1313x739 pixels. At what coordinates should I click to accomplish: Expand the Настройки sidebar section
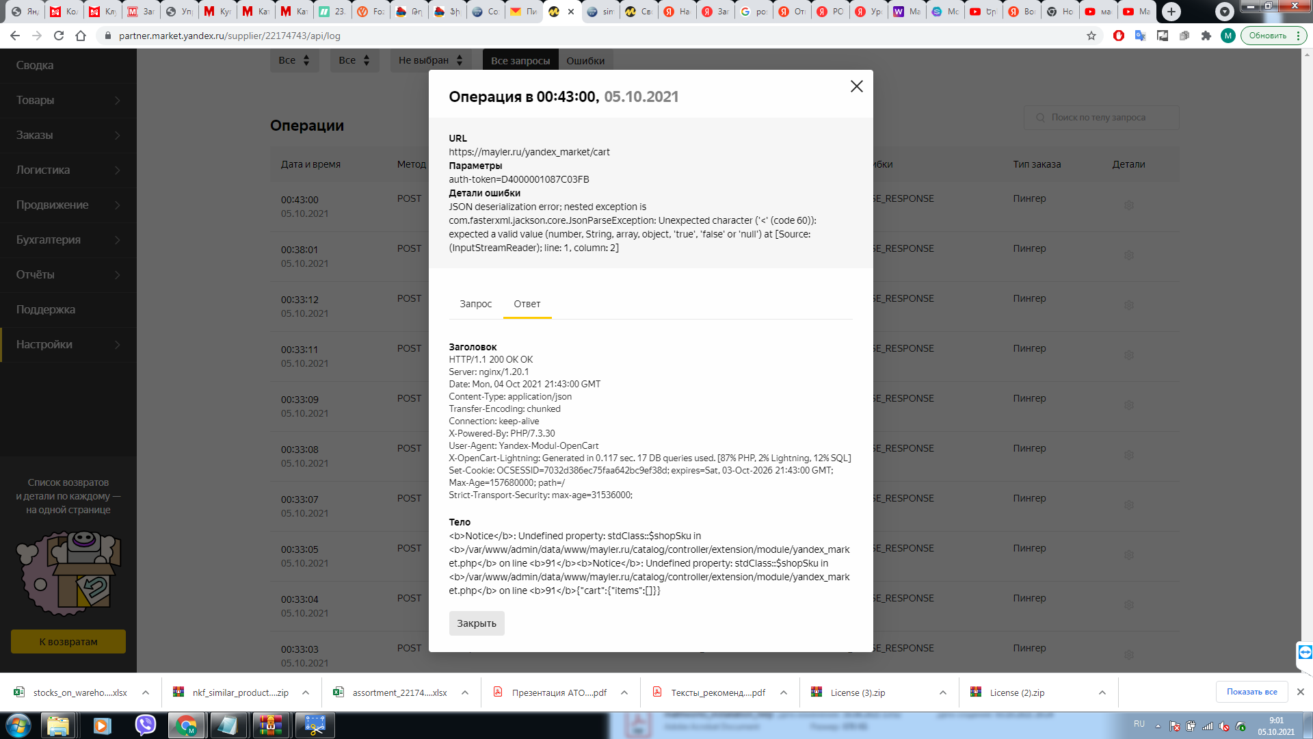68,345
